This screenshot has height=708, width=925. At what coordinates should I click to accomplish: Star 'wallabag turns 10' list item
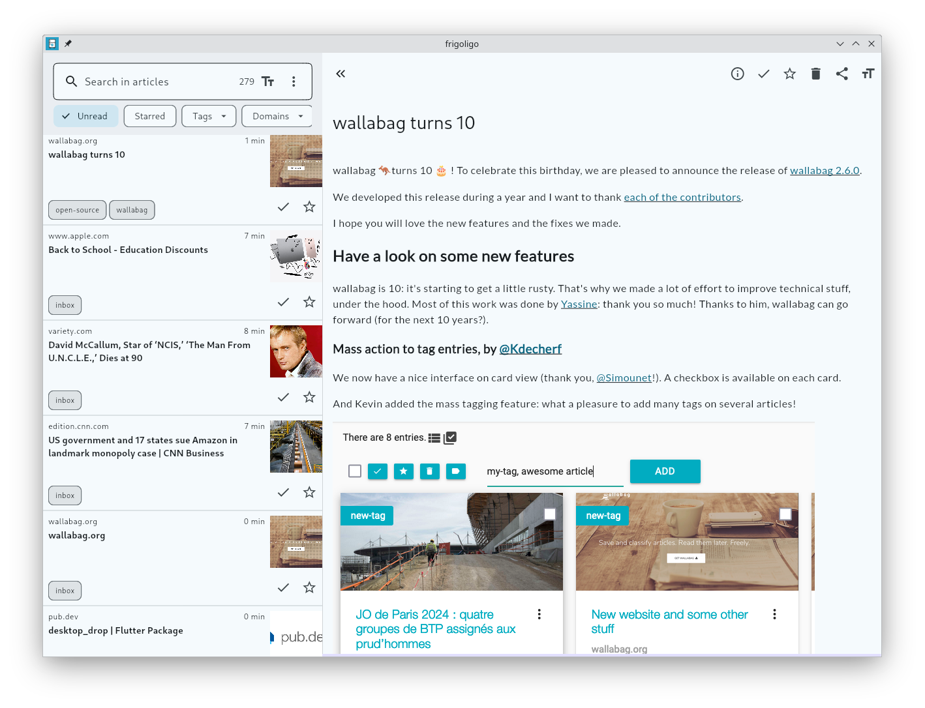pyautogui.click(x=309, y=207)
